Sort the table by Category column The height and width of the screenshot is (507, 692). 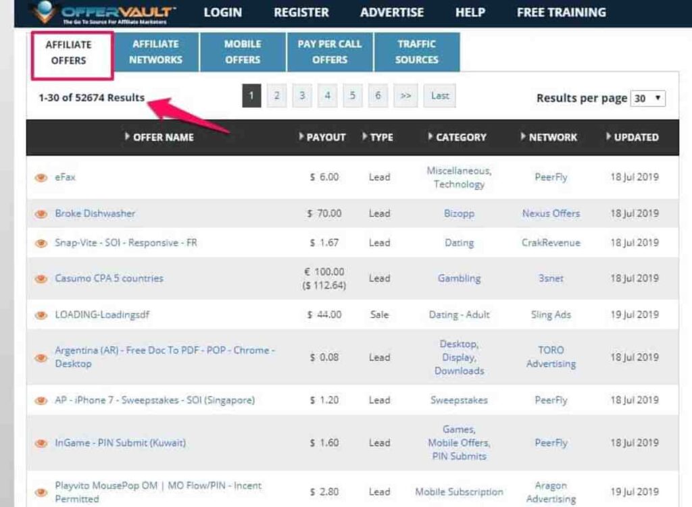pyautogui.click(x=457, y=137)
